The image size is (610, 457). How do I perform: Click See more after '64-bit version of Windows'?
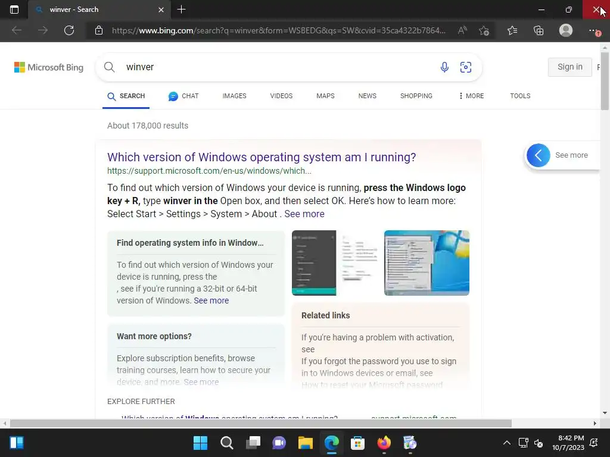tap(211, 301)
